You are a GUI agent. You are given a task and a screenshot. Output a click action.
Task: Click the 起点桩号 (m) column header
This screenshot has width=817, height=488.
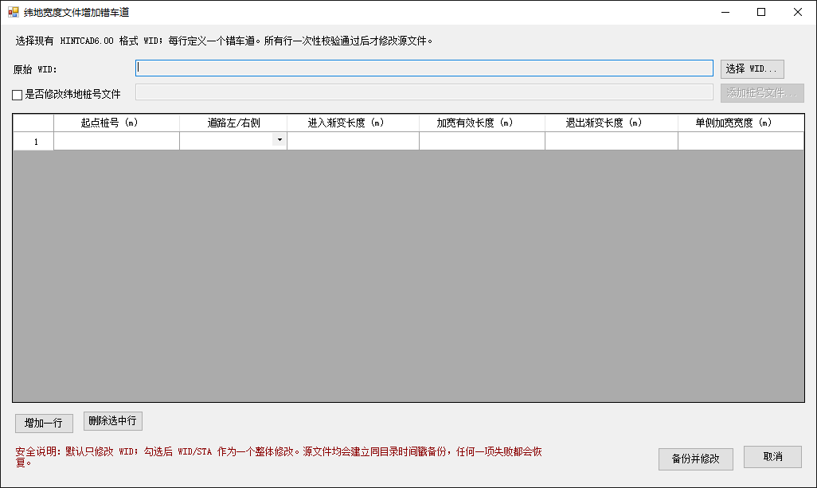coord(116,123)
